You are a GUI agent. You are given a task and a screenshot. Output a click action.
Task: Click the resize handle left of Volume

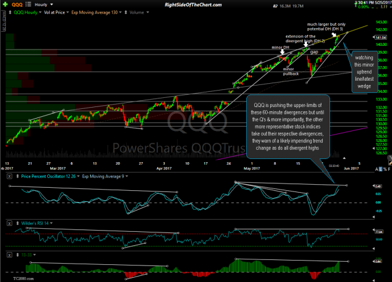126,12
